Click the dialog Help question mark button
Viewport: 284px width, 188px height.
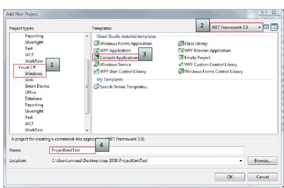pos(262,12)
